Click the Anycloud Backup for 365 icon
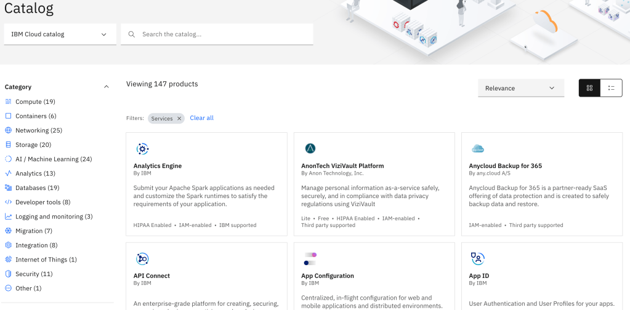This screenshot has width=630, height=310. tap(478, 149)
